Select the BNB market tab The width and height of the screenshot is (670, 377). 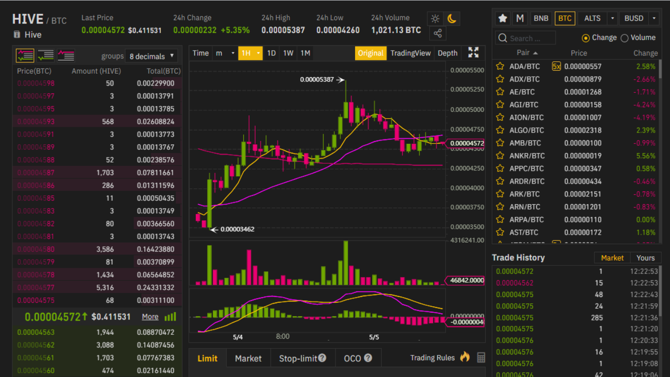click(x=541, y=18)
